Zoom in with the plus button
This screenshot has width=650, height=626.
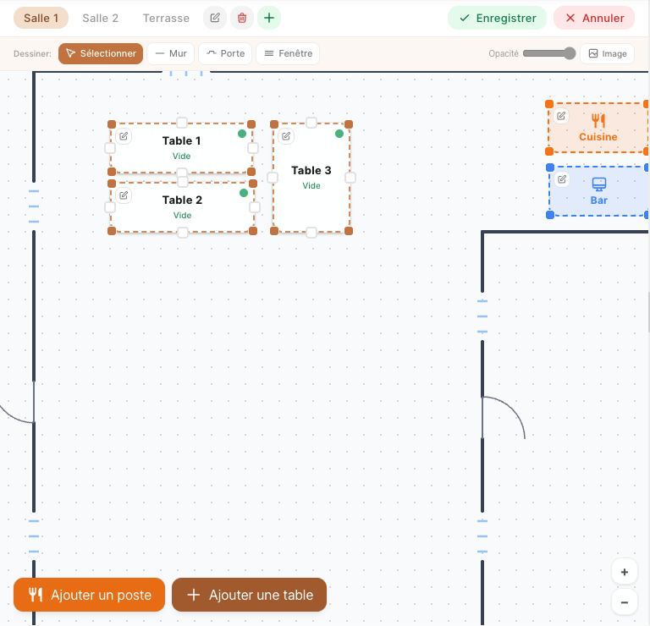625,572
